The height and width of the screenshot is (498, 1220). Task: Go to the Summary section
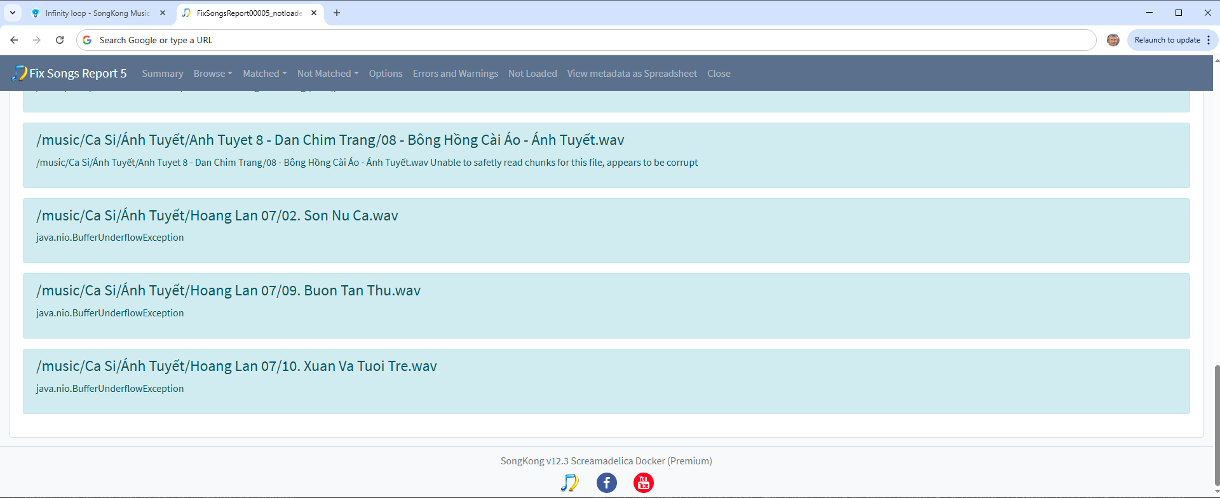162,74
